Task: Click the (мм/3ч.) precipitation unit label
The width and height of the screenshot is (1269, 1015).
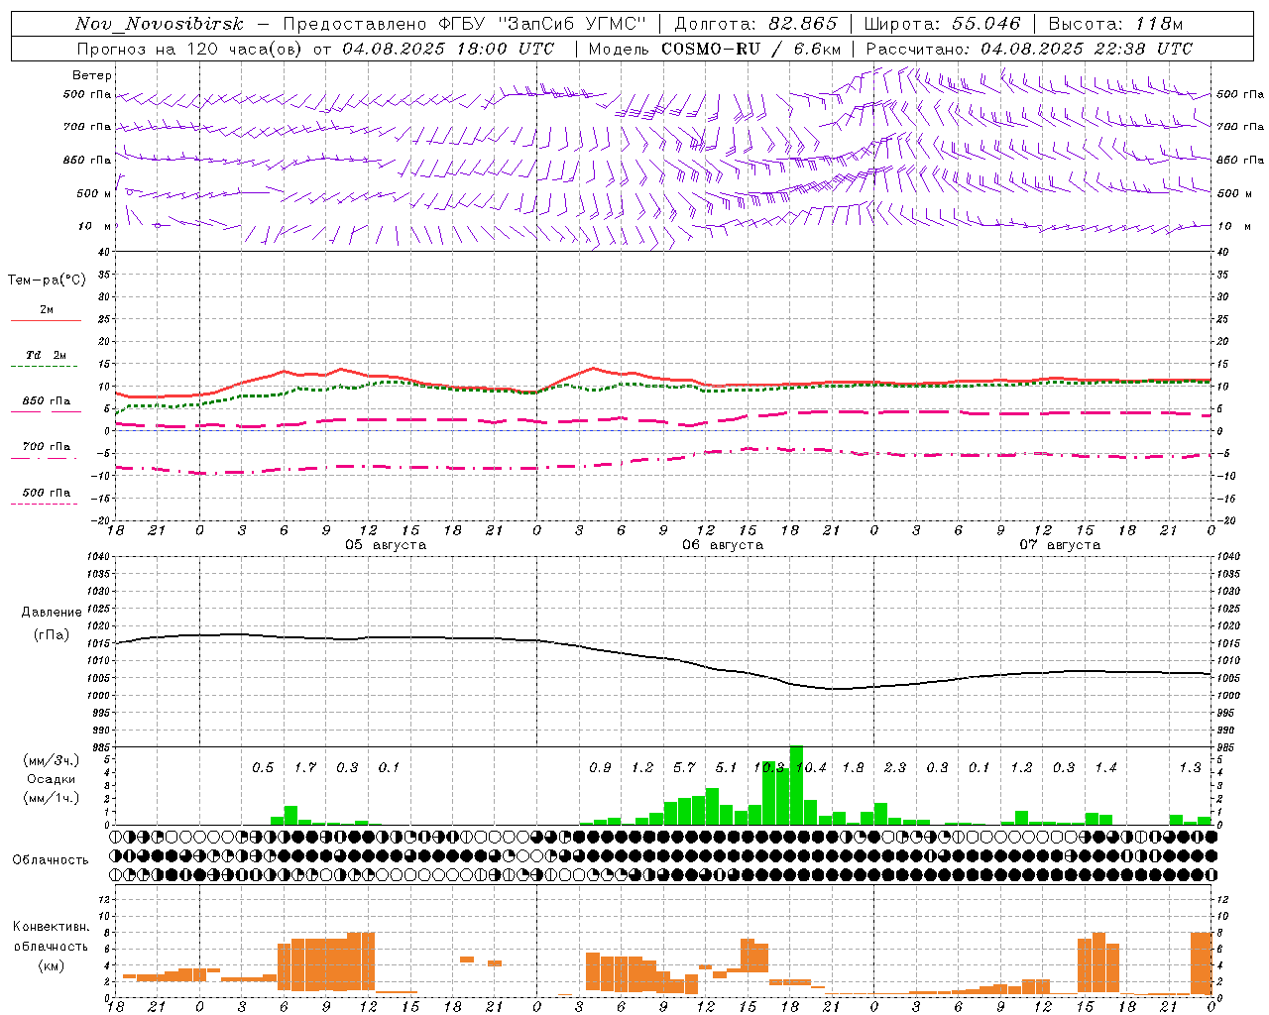Action: tap(50, 760)
